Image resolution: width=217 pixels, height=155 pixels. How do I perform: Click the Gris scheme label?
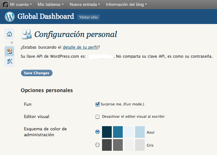(x=150, y=145)
